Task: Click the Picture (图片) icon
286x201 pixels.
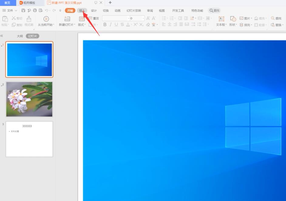Action: [x=241, y=18]
